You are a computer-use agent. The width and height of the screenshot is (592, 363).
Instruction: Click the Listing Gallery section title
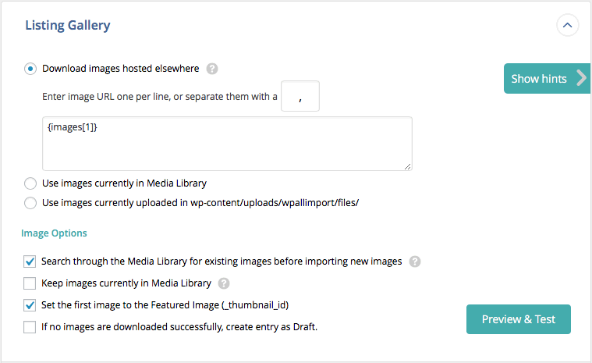pyautogui.click(x=68, y=25)
